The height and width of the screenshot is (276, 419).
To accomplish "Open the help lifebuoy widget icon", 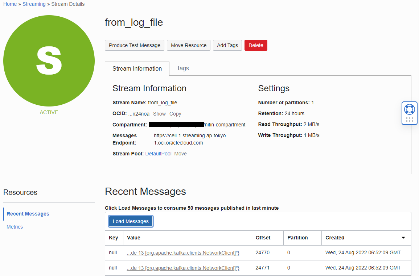I will point(409,109).
